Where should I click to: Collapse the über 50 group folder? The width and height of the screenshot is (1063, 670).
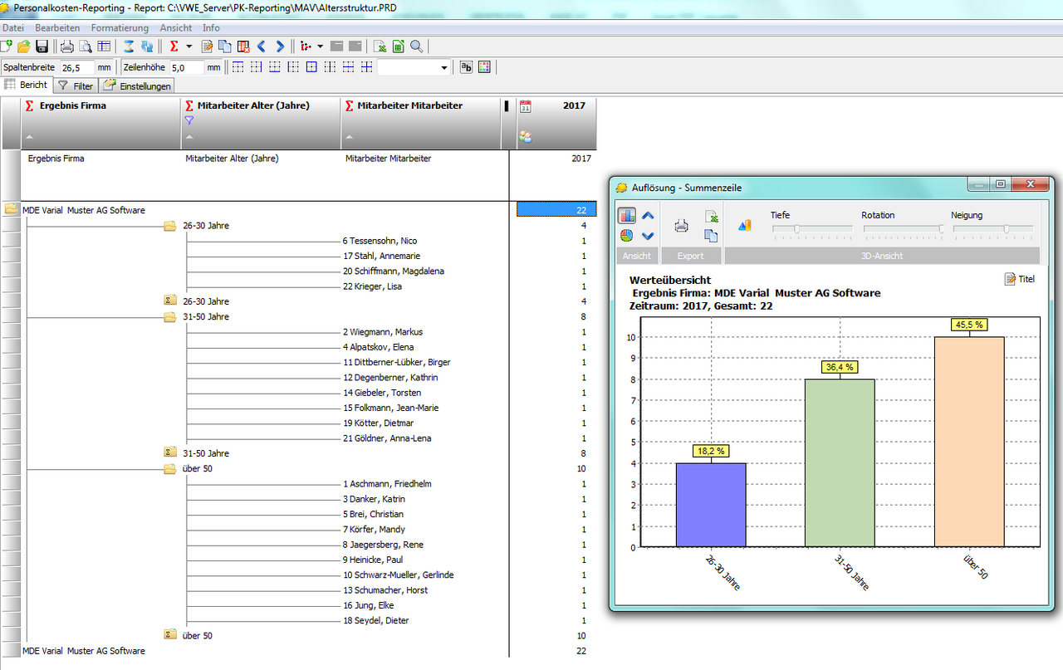tap(170, 468)
